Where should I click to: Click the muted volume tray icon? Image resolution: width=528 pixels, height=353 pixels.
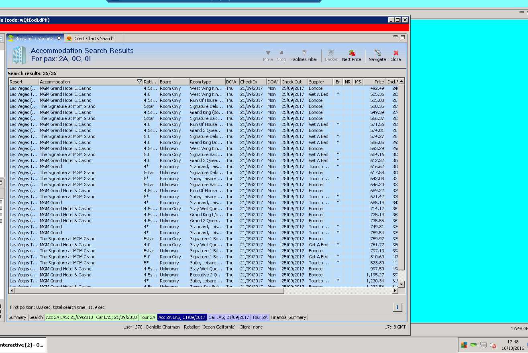click(x=493, y=345)
